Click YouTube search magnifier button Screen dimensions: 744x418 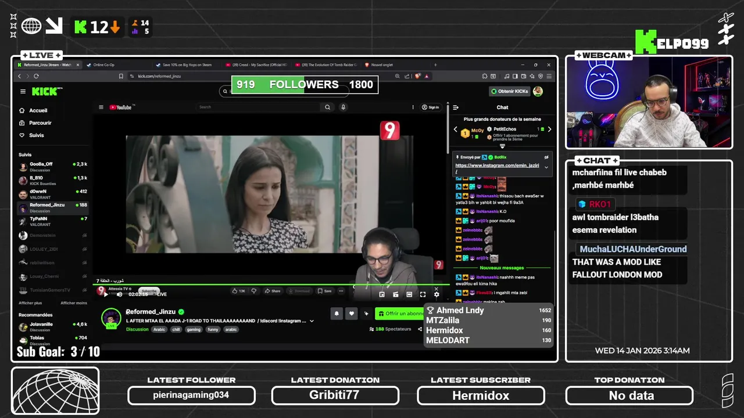click(x=328, y=107)
